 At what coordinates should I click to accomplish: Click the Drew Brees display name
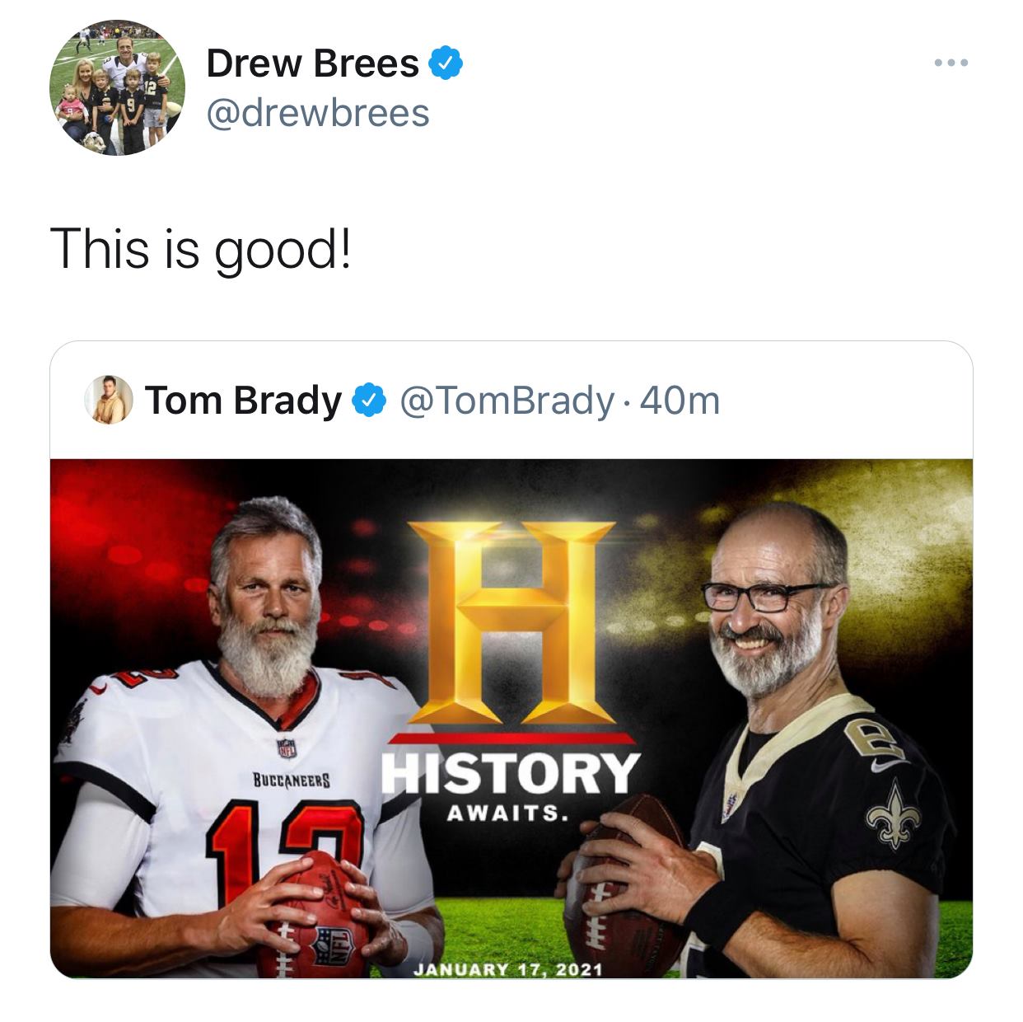(313, 63)
